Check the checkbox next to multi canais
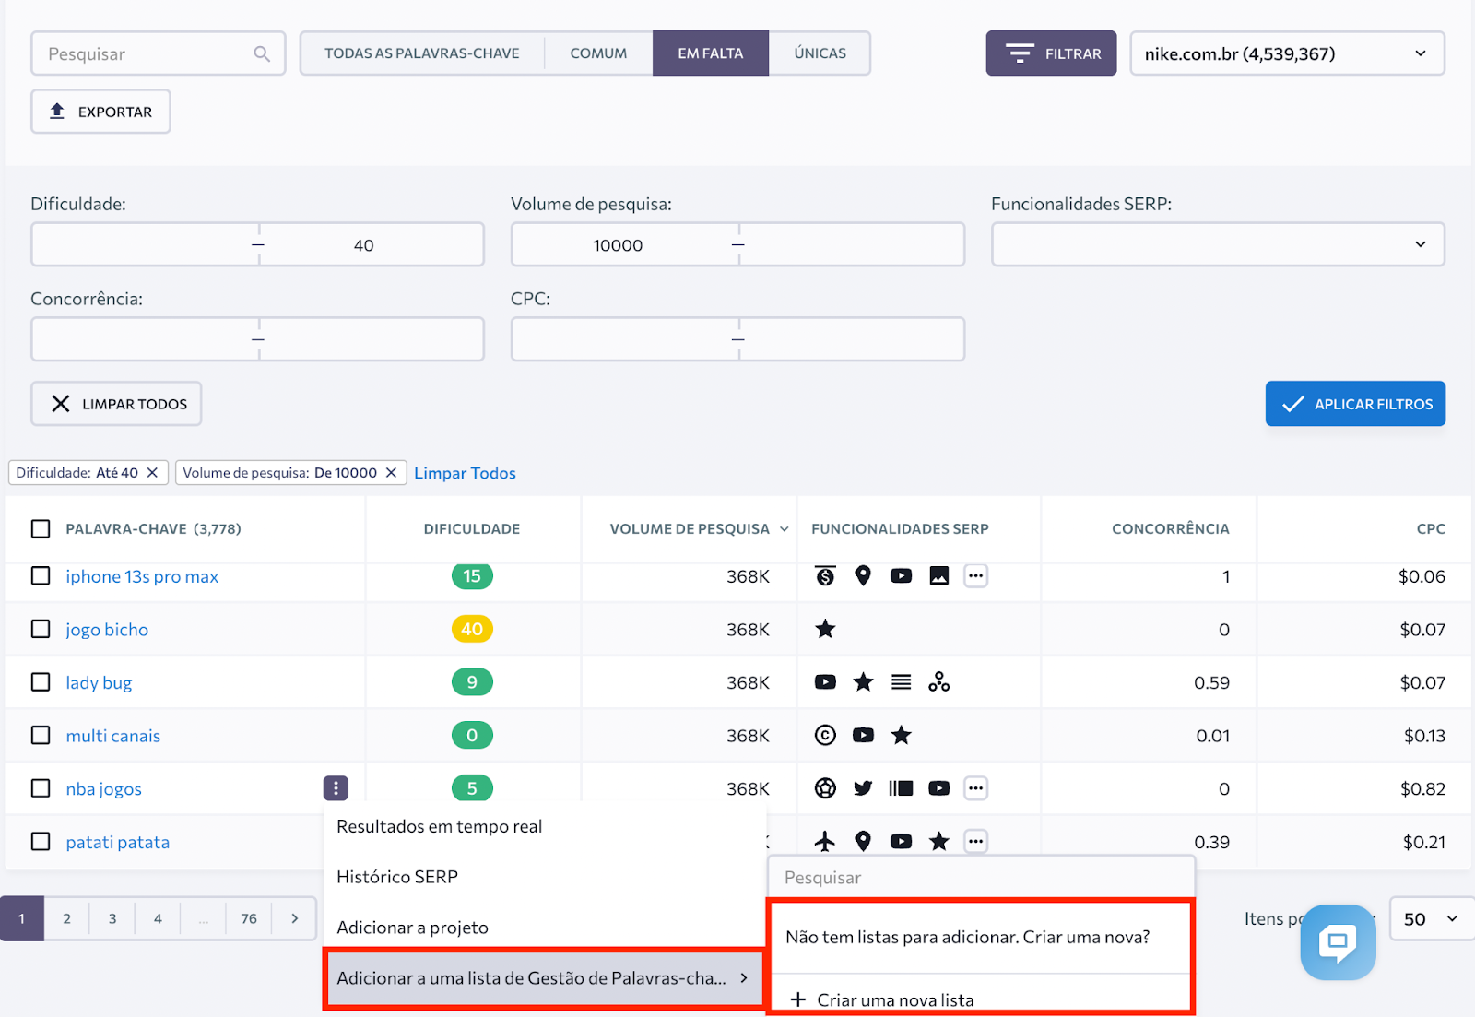 [x=40, y=735]
